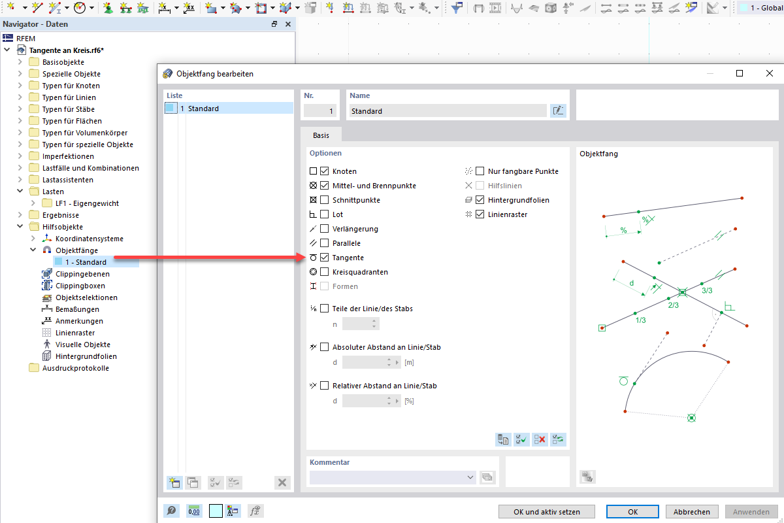This screenshot has height=523, width=784.
Task: Click the help question mark icon
Action: click(x=171, y=511)
